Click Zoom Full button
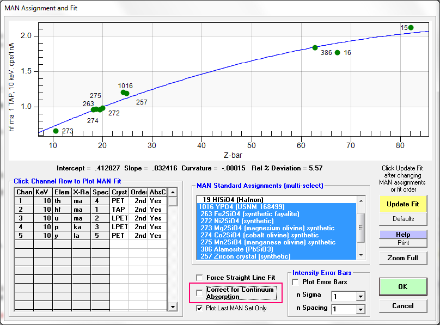The image size is (440, 325). (x=404, y=258)
